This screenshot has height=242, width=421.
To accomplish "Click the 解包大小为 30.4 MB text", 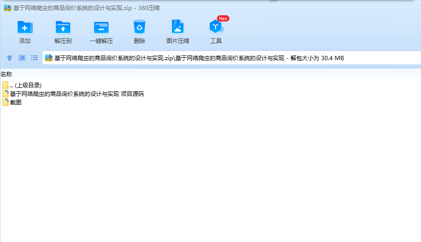I will click(317, 58).
